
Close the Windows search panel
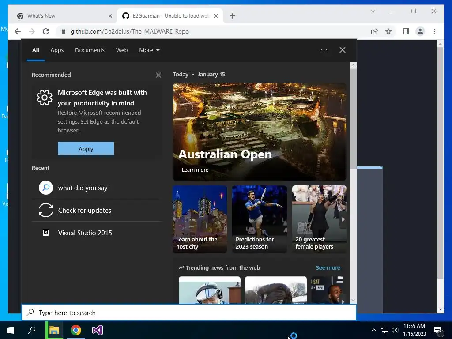click(x=343, y=50)
